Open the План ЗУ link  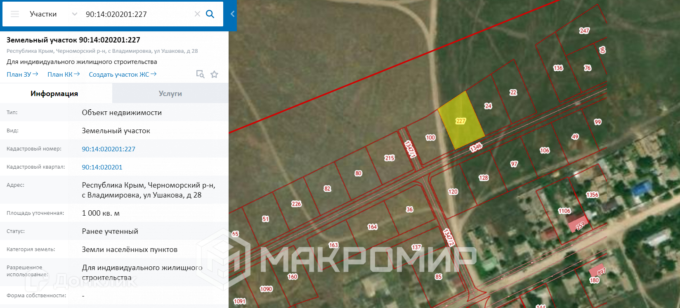pyautogui.click(x=22, y=74)
